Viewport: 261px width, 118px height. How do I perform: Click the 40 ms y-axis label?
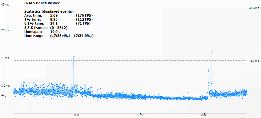click(x=5, y=5)
